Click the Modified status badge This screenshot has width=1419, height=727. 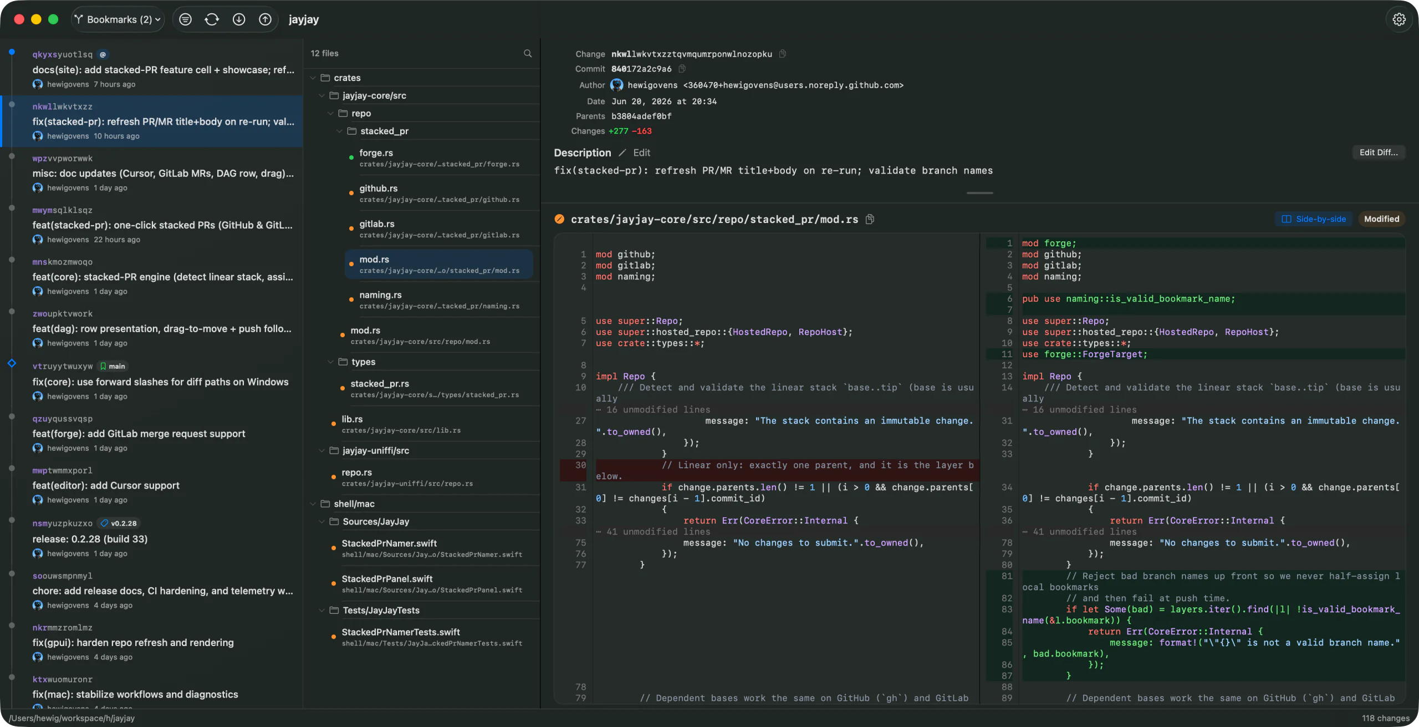coord(1381,219)
